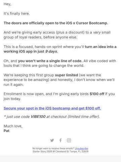The height and width of the screenshot is (162, 121).
Task: Open the Facebook icon link
Action: coord(61,140)
